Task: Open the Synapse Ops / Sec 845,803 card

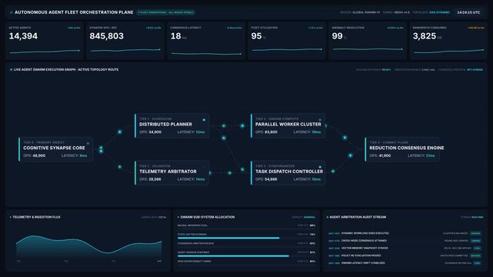Action: pyautogui.click(x=125, y=41)
